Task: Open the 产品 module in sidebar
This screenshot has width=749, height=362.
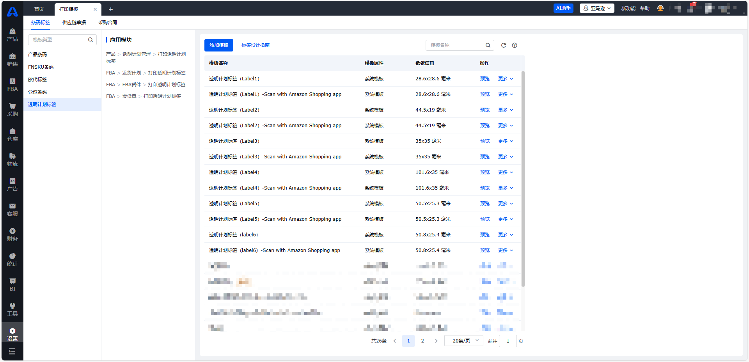Action: pos(12,35)
